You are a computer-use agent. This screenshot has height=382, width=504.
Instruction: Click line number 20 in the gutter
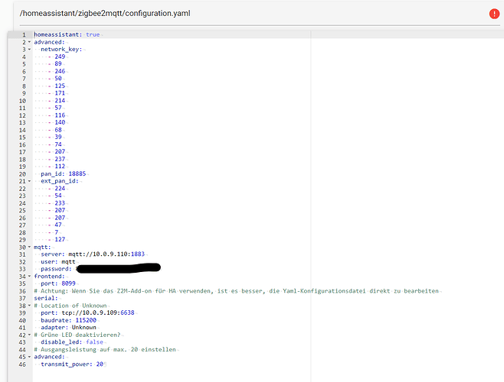(22, 174)
